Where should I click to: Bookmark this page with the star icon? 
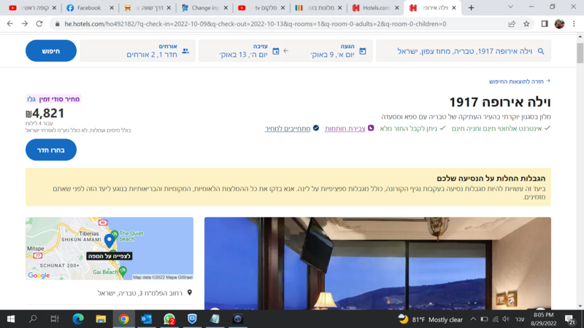(526, 24)
